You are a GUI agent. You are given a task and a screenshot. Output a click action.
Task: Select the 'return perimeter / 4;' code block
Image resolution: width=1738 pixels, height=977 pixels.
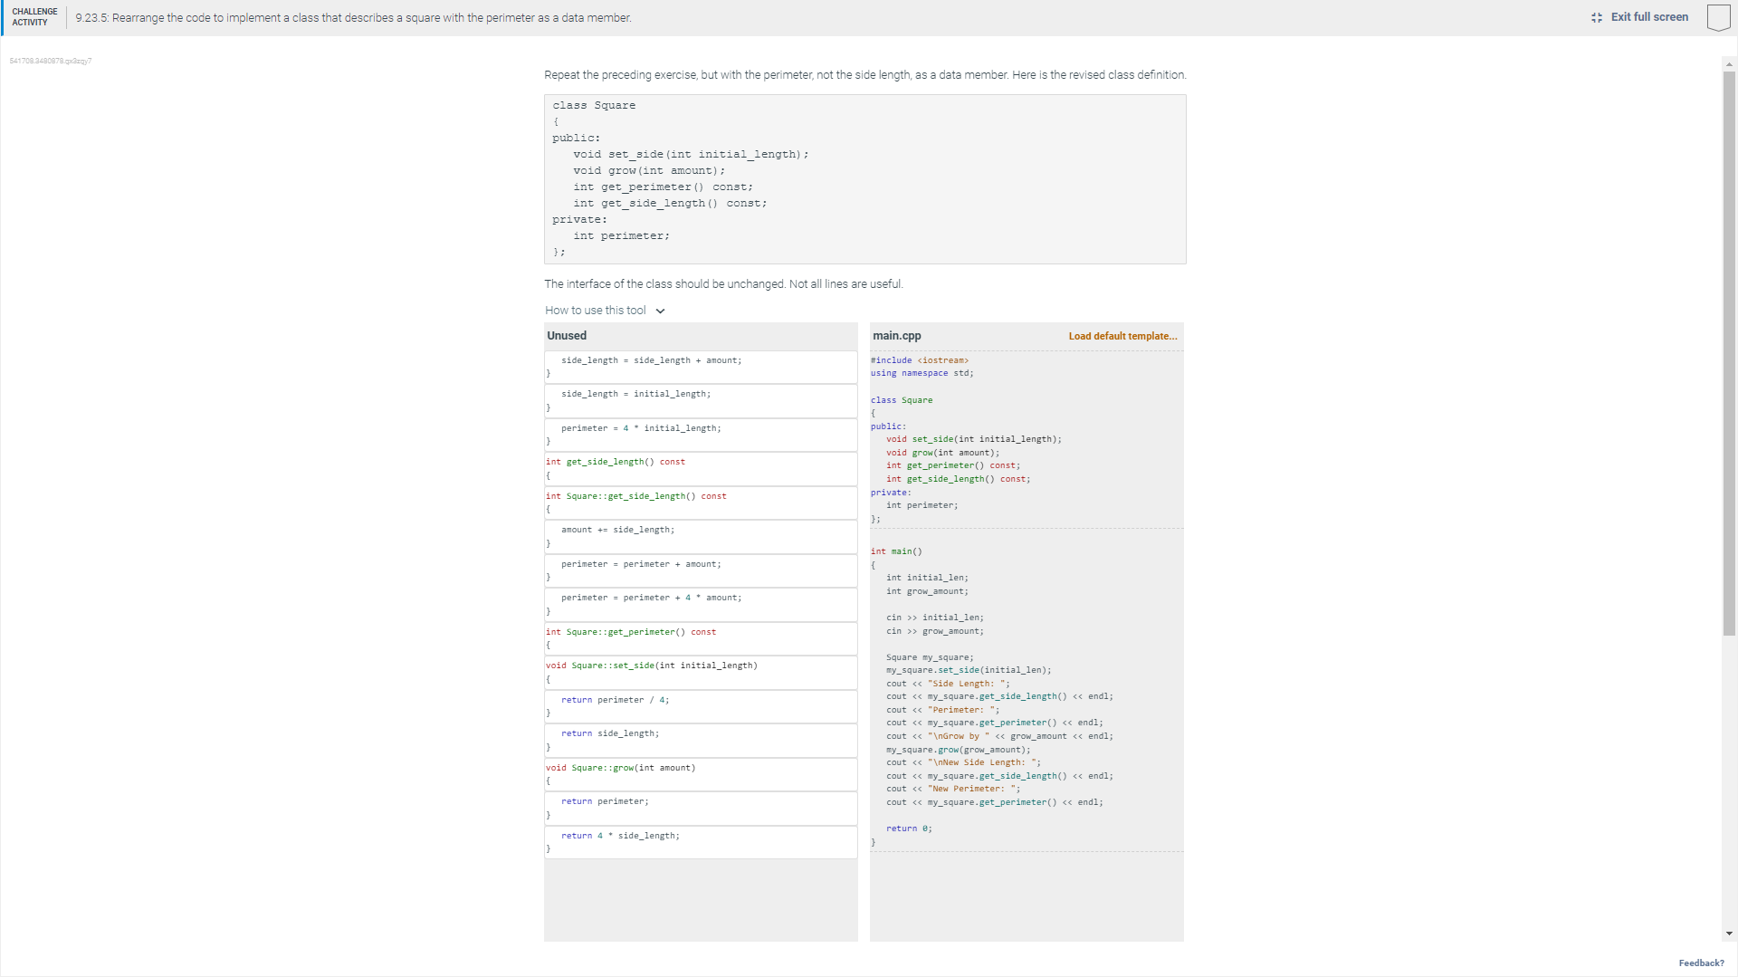click(x=702, y=705)
